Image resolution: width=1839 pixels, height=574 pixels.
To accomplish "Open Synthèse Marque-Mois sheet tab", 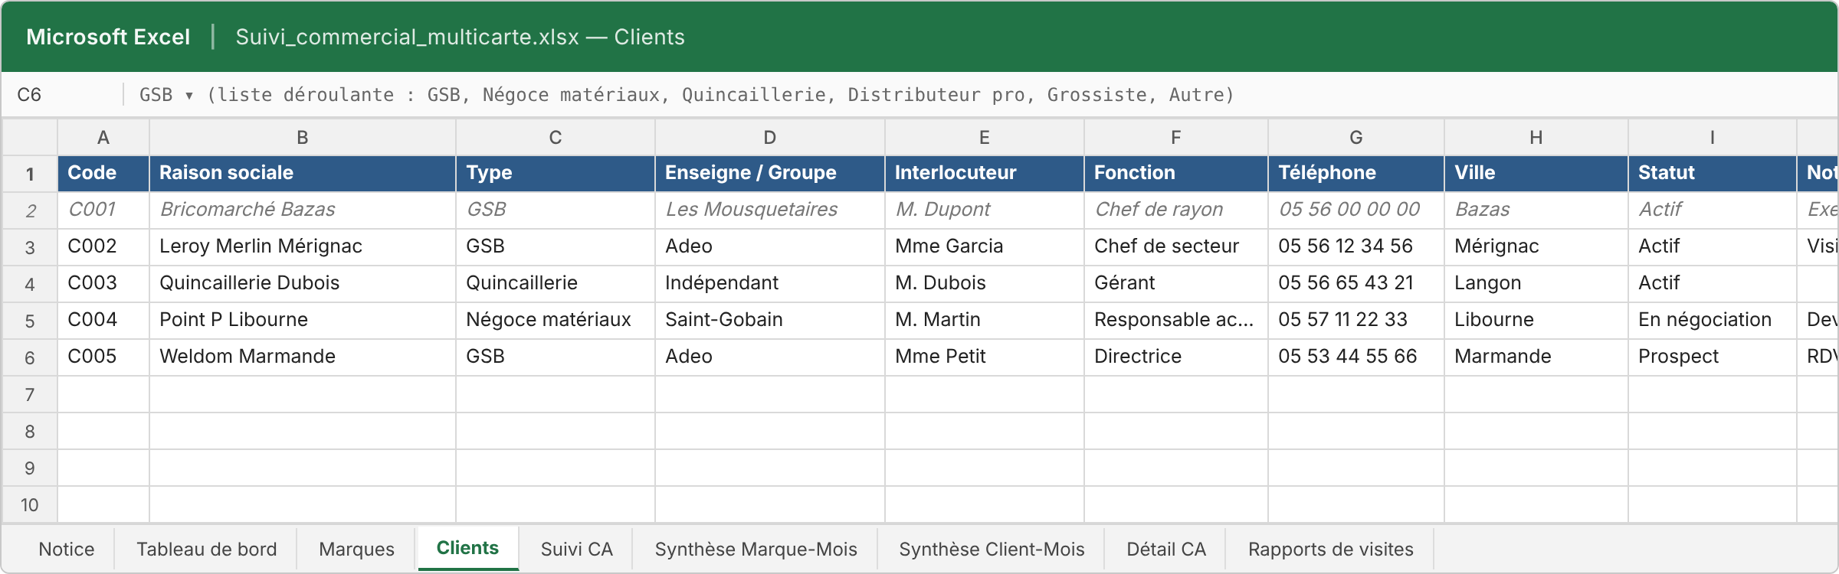I will (756, 549).
